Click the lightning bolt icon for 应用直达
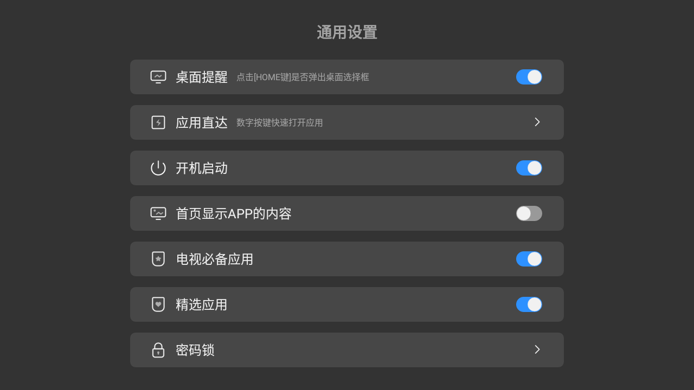Image resolution: width=694 pixels, height=390 pixels. (x=158, y=122)
